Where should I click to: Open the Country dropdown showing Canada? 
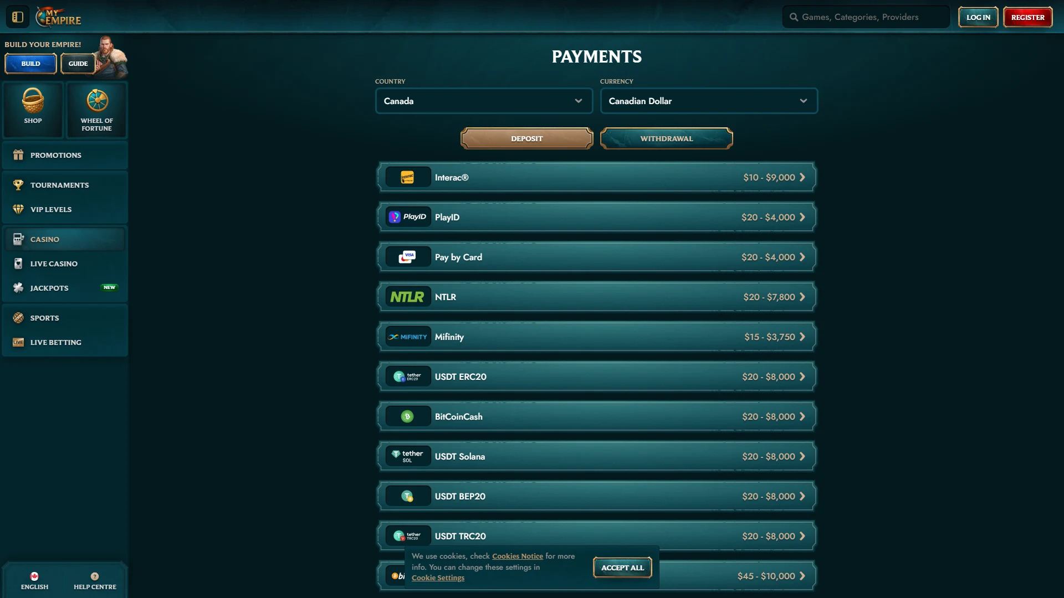484,101
